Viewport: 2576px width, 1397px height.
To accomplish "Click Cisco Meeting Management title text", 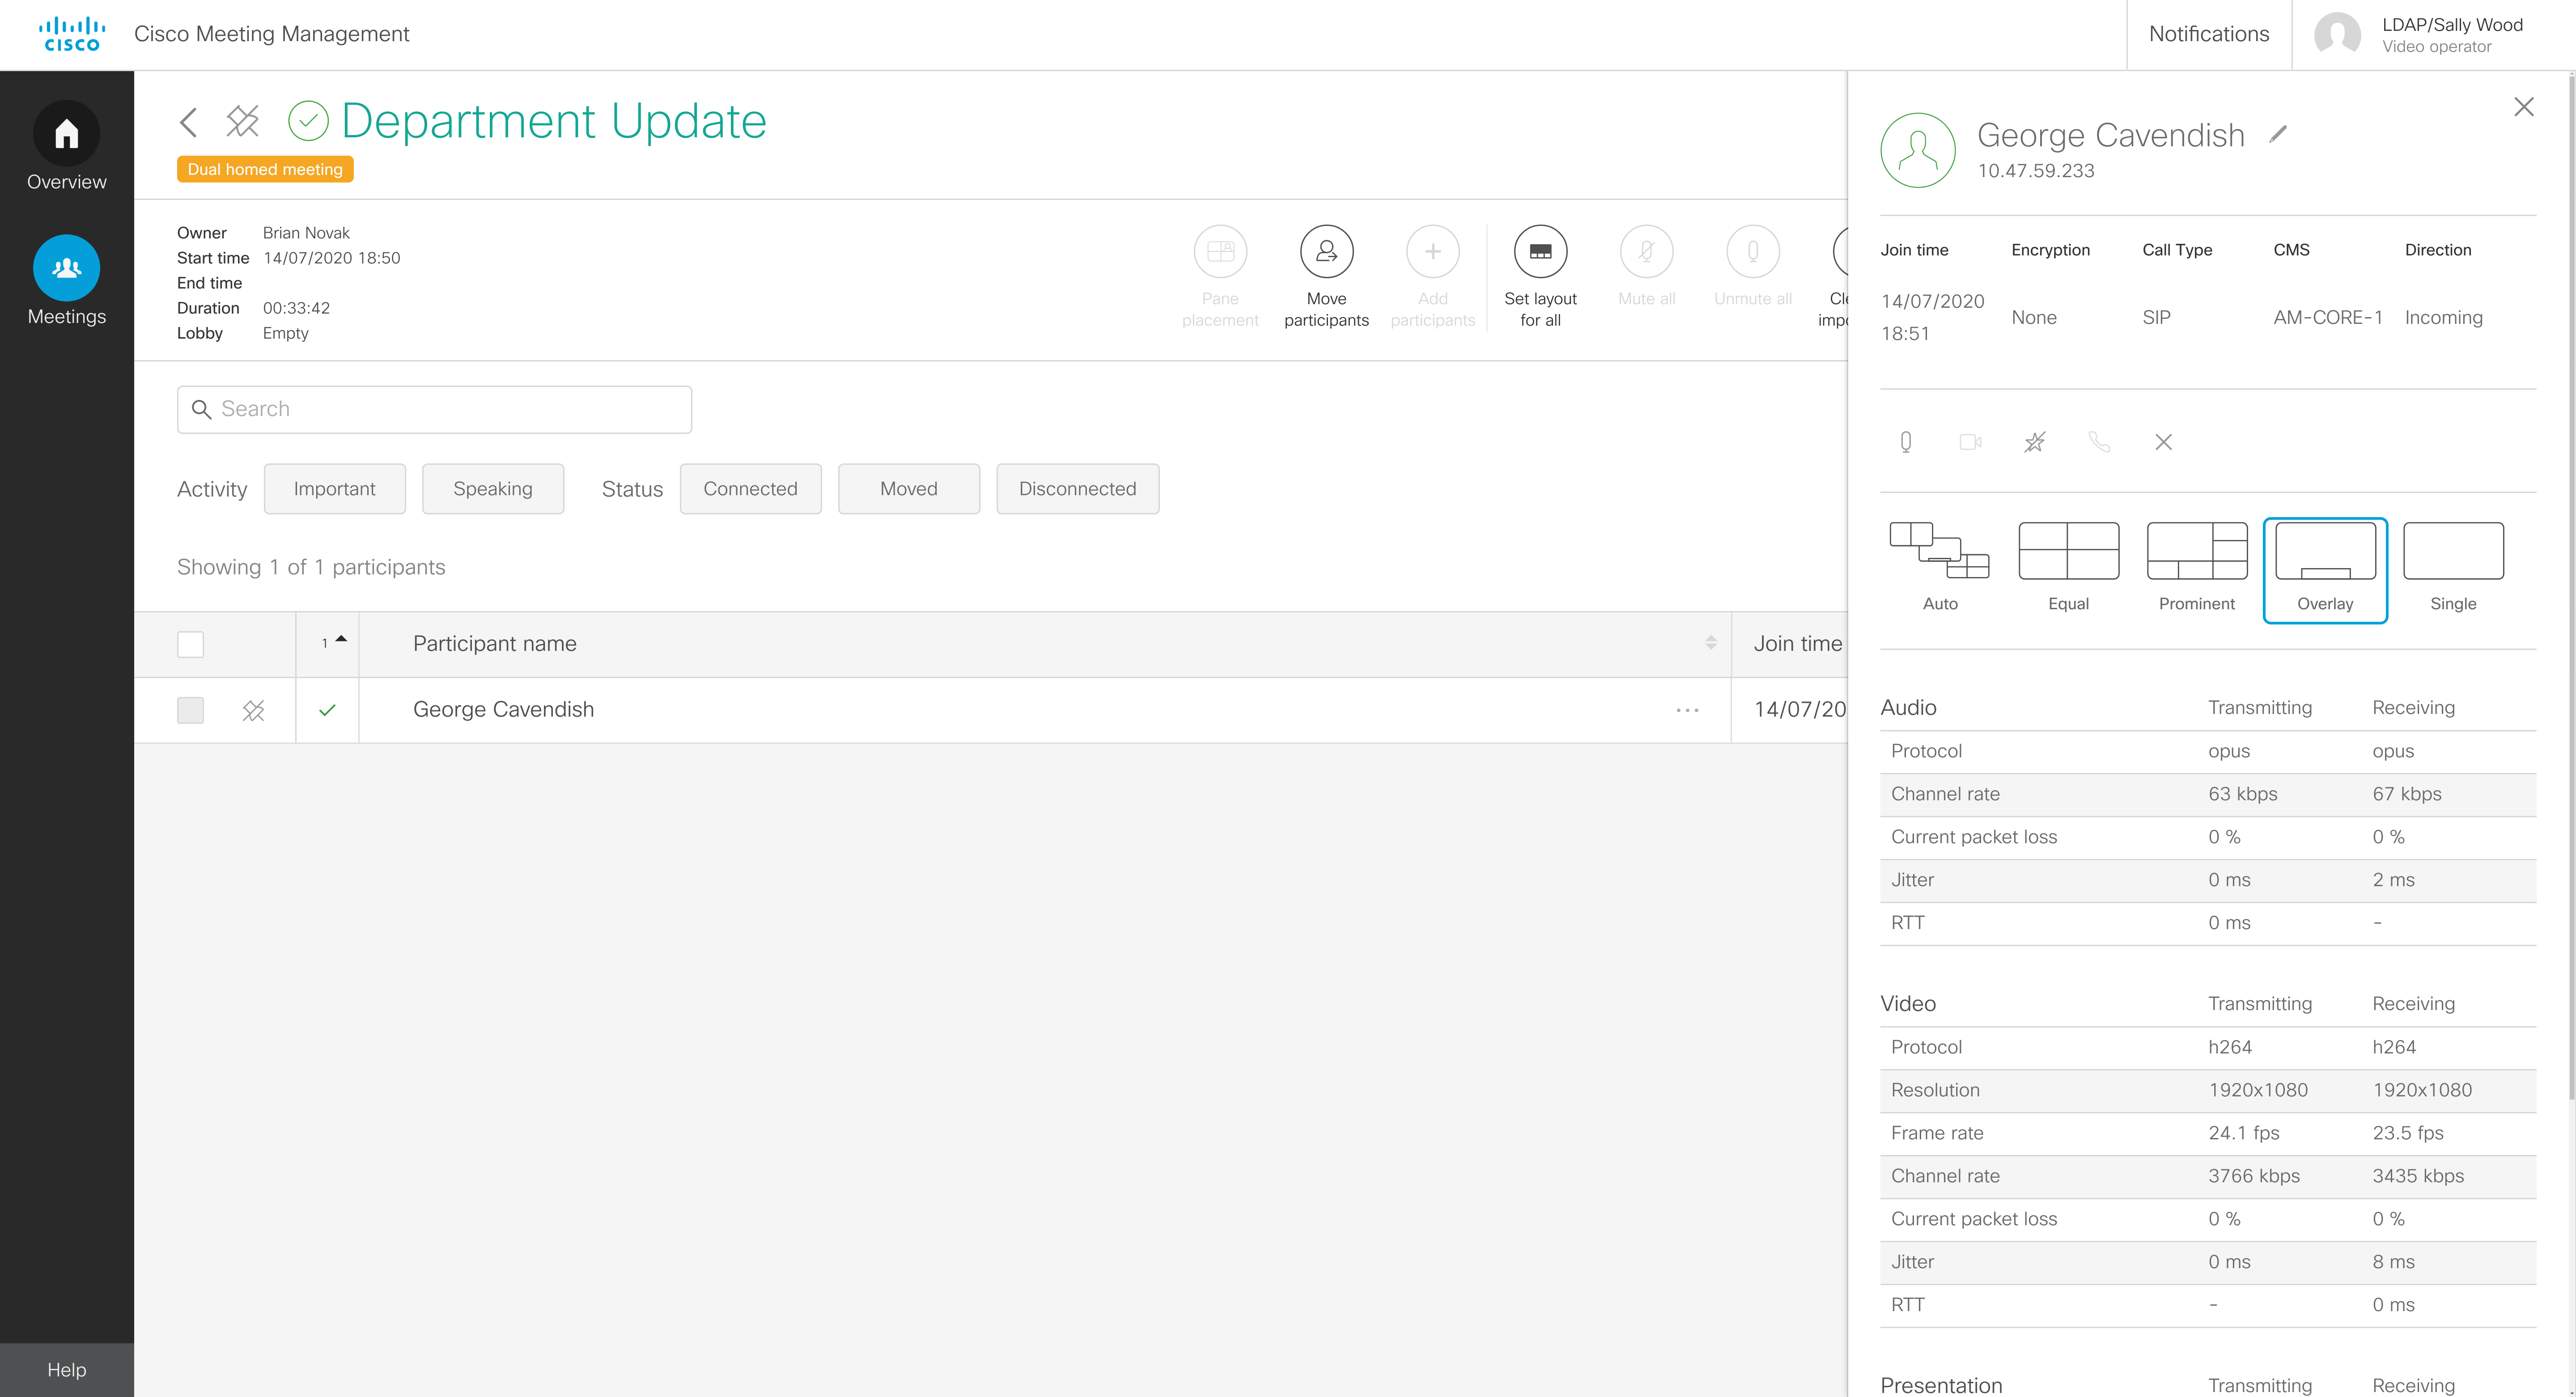I will coord(271,34).
